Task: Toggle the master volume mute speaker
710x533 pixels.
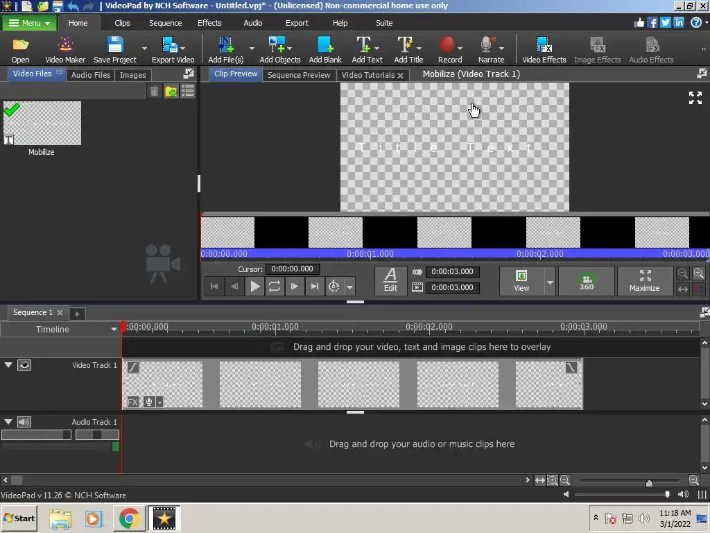Action: pos(683,494)
